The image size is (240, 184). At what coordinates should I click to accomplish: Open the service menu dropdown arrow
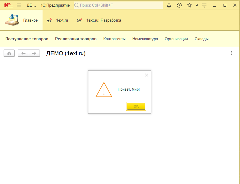pyautogui.click(x=204, y=5)
